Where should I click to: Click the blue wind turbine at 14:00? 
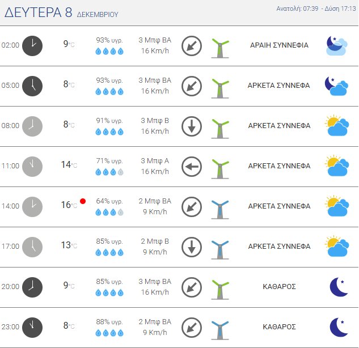pos(219,207)
